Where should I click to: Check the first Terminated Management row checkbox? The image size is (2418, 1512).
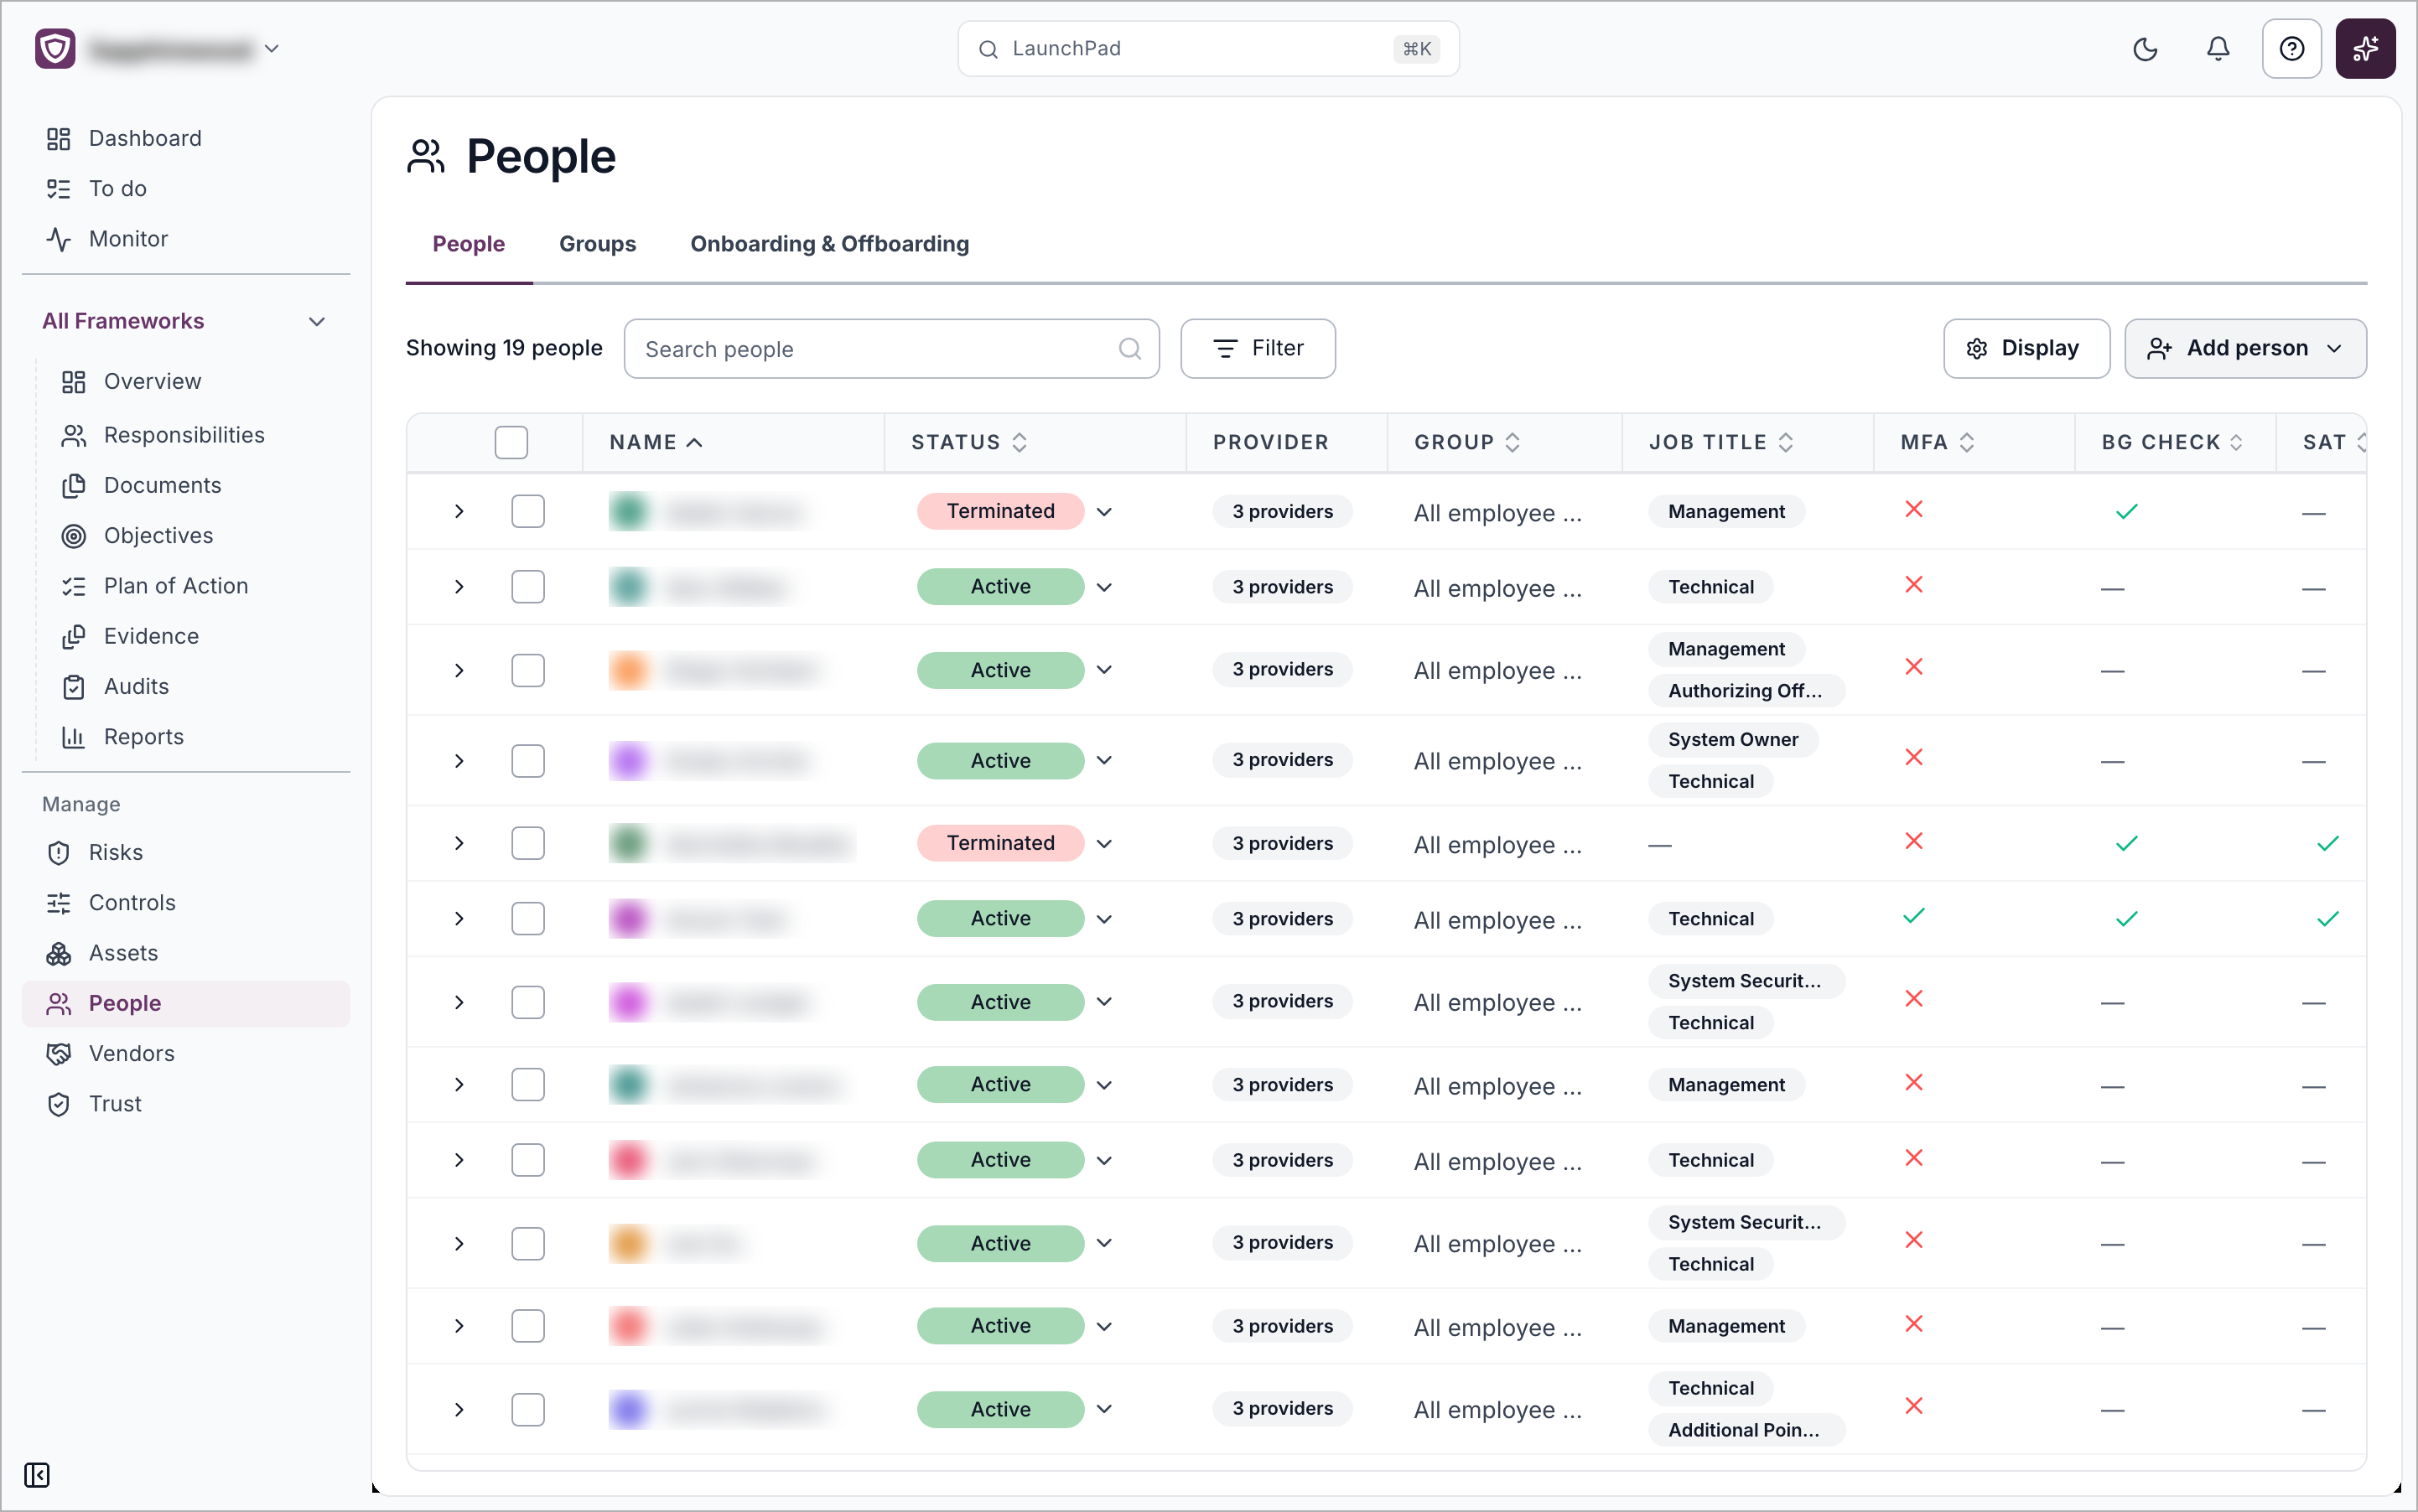point(528,511)
